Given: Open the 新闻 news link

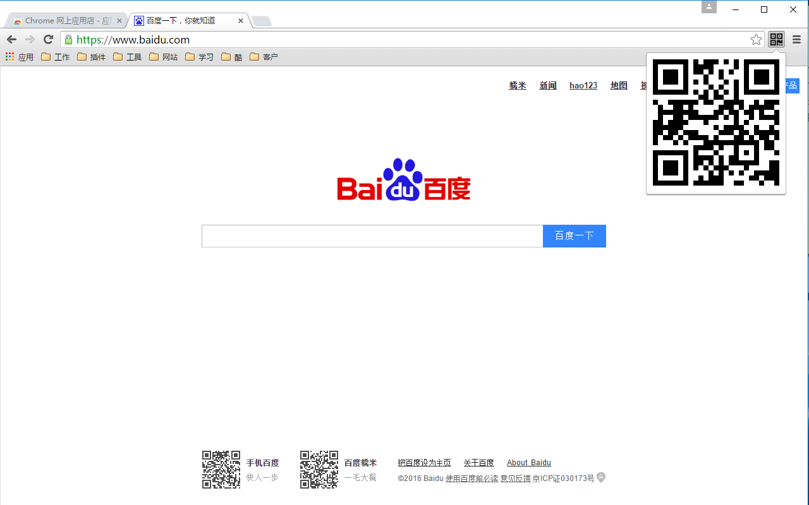Looking at the screenshot, I should pyautogui.click(x=547, y=86).
